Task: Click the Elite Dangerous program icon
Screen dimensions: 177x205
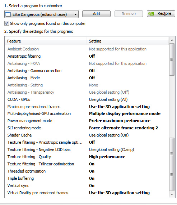Action: (x=8, y=14)
